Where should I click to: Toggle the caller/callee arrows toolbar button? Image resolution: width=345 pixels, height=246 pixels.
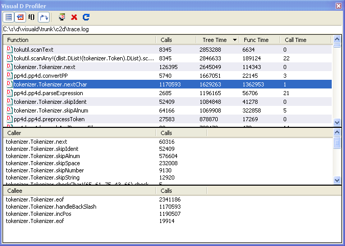point(43,17)
